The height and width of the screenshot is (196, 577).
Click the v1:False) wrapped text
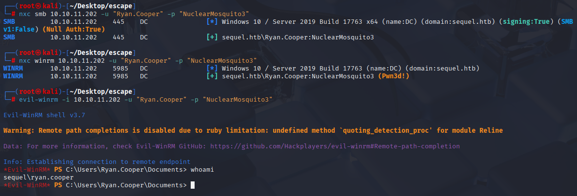point(20,29)
